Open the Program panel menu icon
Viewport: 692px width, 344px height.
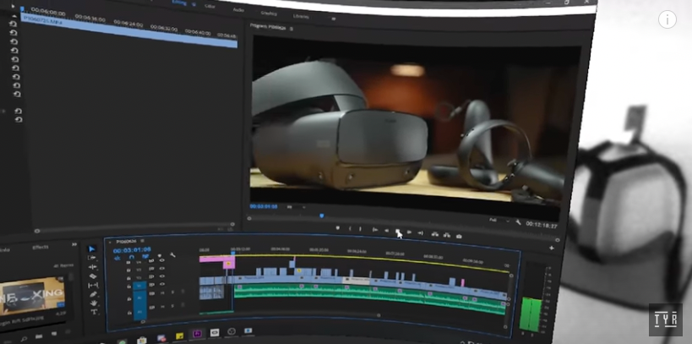pyautogui.click(x=292, y=29)
